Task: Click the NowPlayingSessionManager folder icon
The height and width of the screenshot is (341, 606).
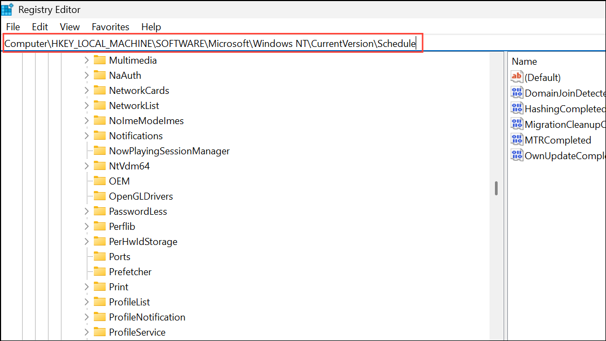Action: [100, 151]
